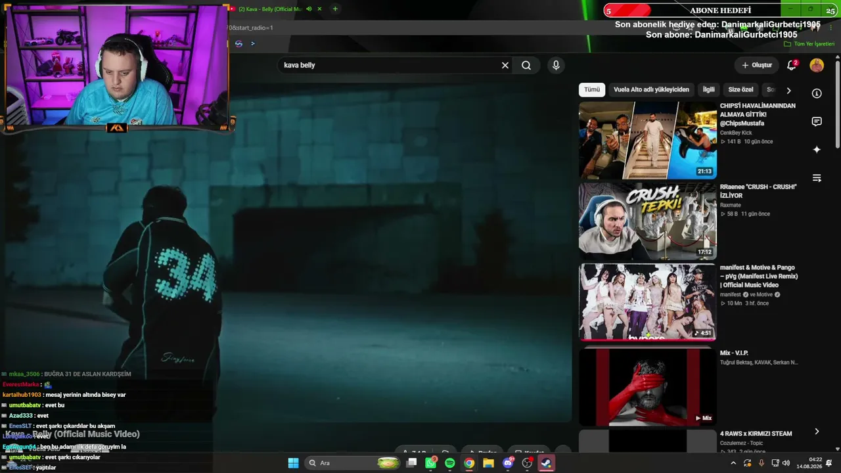Viewport: 841px width, 473px height.
Task: Show hidden system tray icons
Action: coord(733,463)
